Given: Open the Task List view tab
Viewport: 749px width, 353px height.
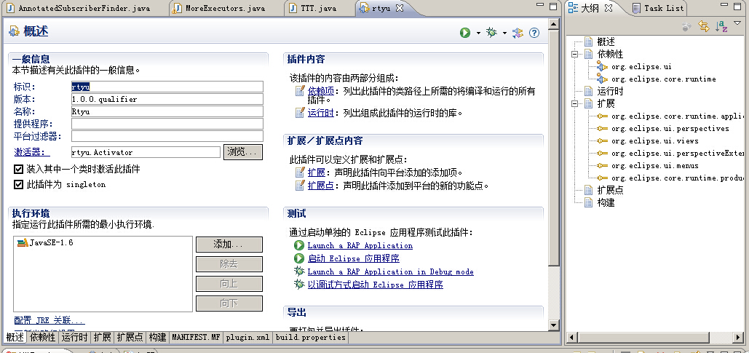Looking at the screenshot, I should point(657,8).
